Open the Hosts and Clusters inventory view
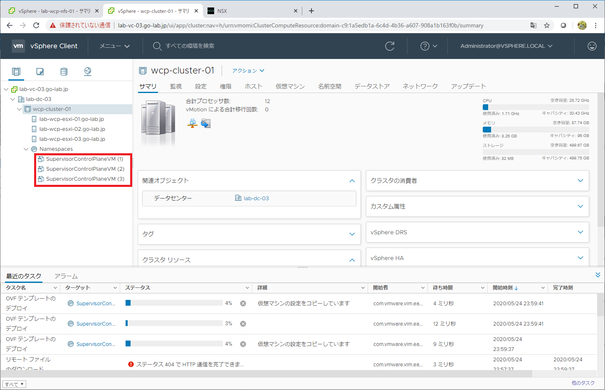 tap(16, 71)
